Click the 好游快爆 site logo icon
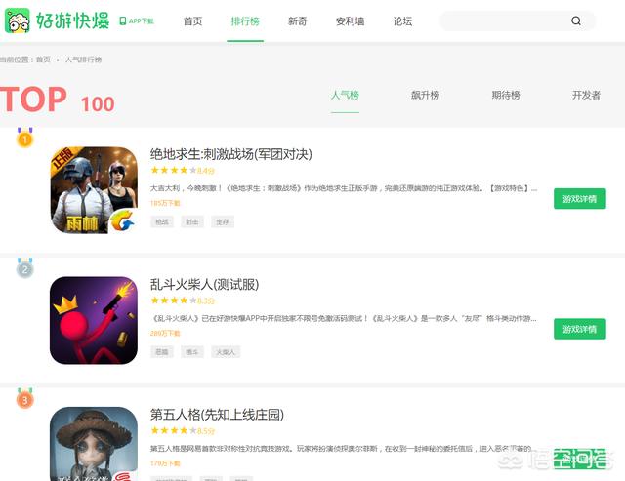Screen dimensions: 625x481 coord(18,20)
